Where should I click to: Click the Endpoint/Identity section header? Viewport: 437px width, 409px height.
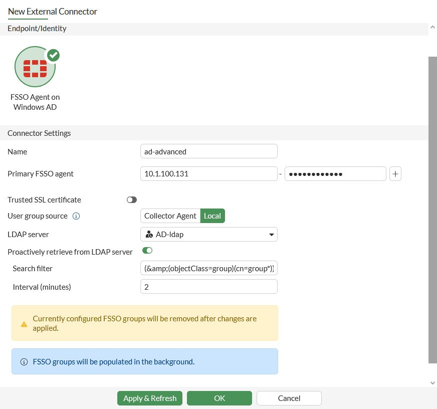pyautogui.click(x=37, y=29)
